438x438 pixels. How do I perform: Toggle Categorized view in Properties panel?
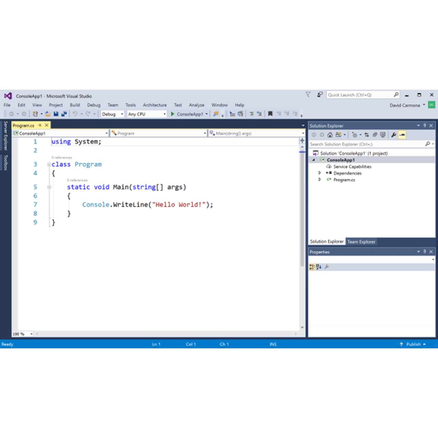point(312,267)
